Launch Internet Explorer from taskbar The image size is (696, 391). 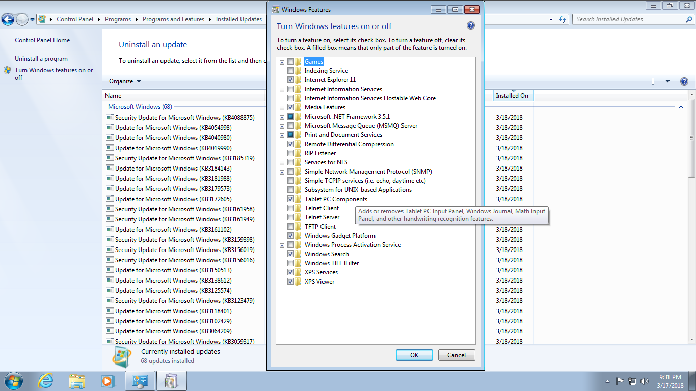click(46, 381)
